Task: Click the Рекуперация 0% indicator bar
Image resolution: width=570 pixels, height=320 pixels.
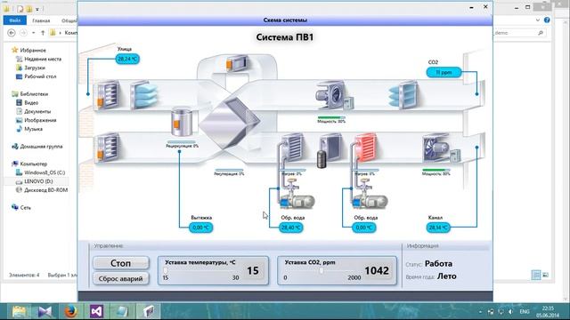Action: coord(229,170)
